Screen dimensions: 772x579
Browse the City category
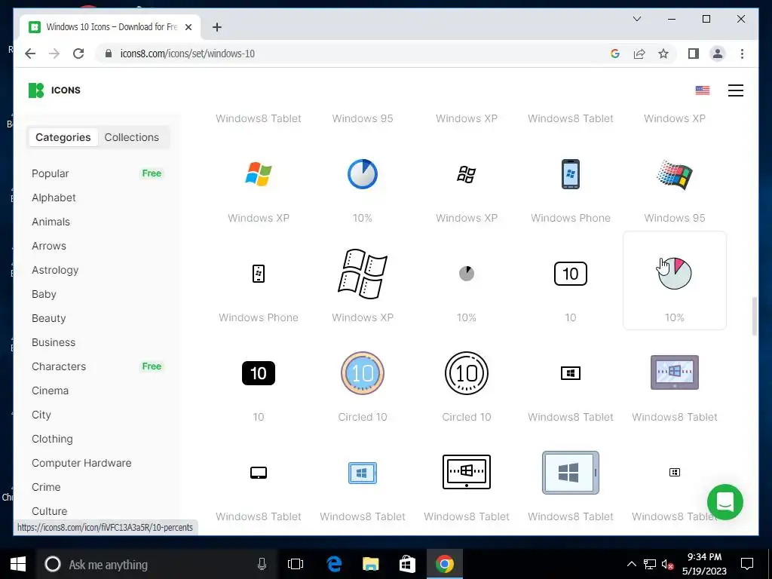(41, 415)
